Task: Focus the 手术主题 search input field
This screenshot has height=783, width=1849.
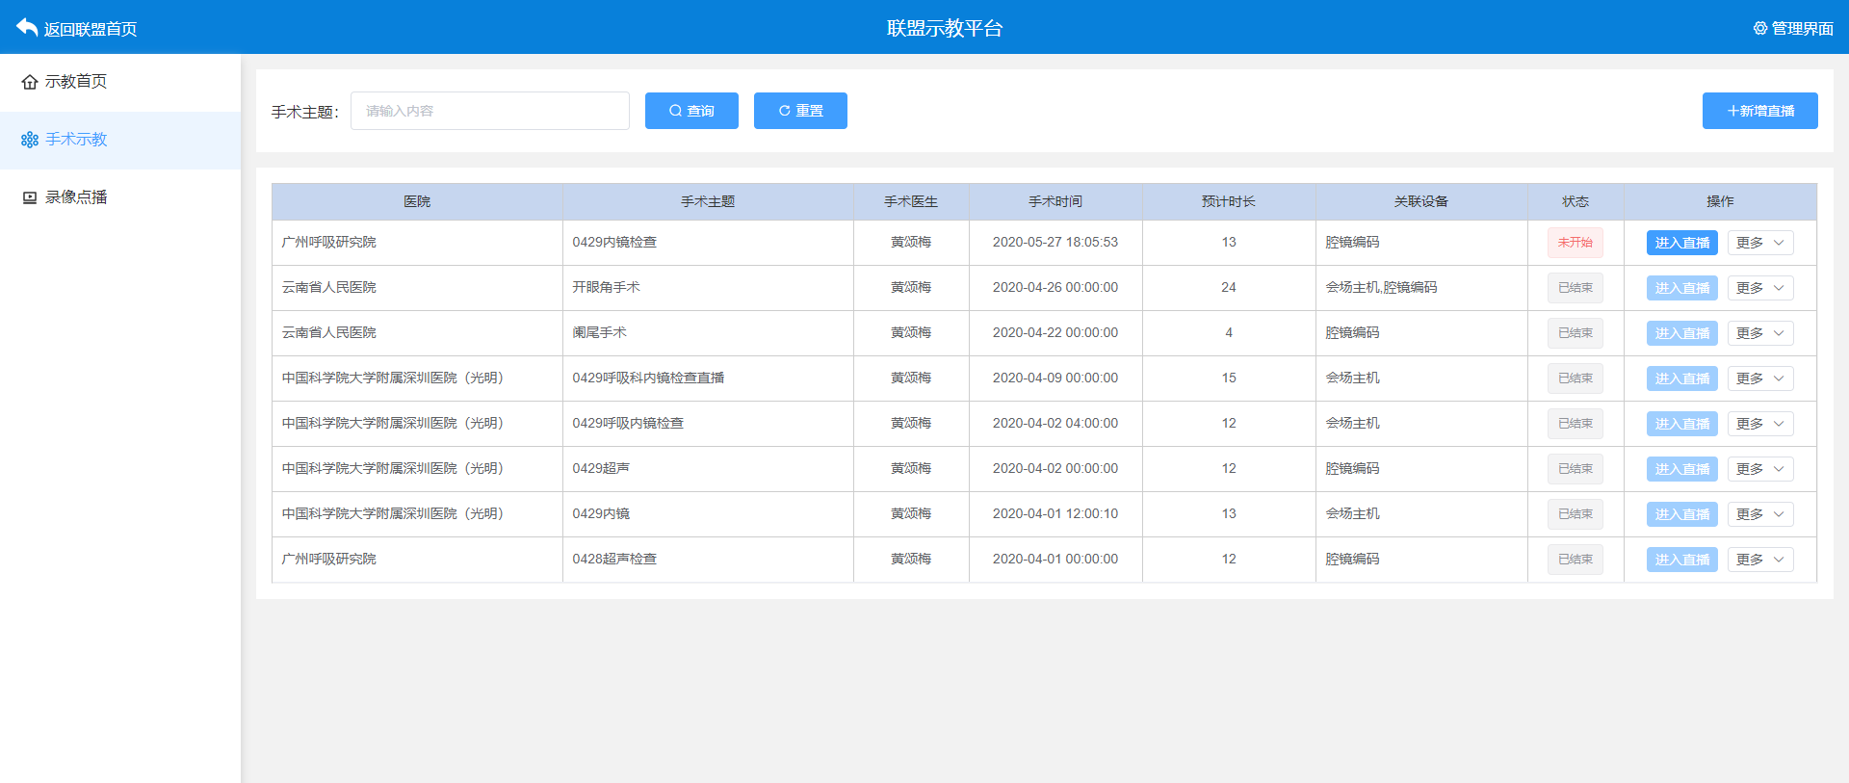Action: click(489, 111)
